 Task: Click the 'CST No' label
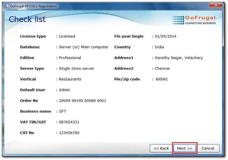[x=27, y=133]
